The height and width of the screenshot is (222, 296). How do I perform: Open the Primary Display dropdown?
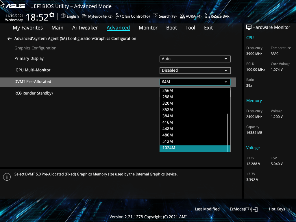(x=195, y=59)
